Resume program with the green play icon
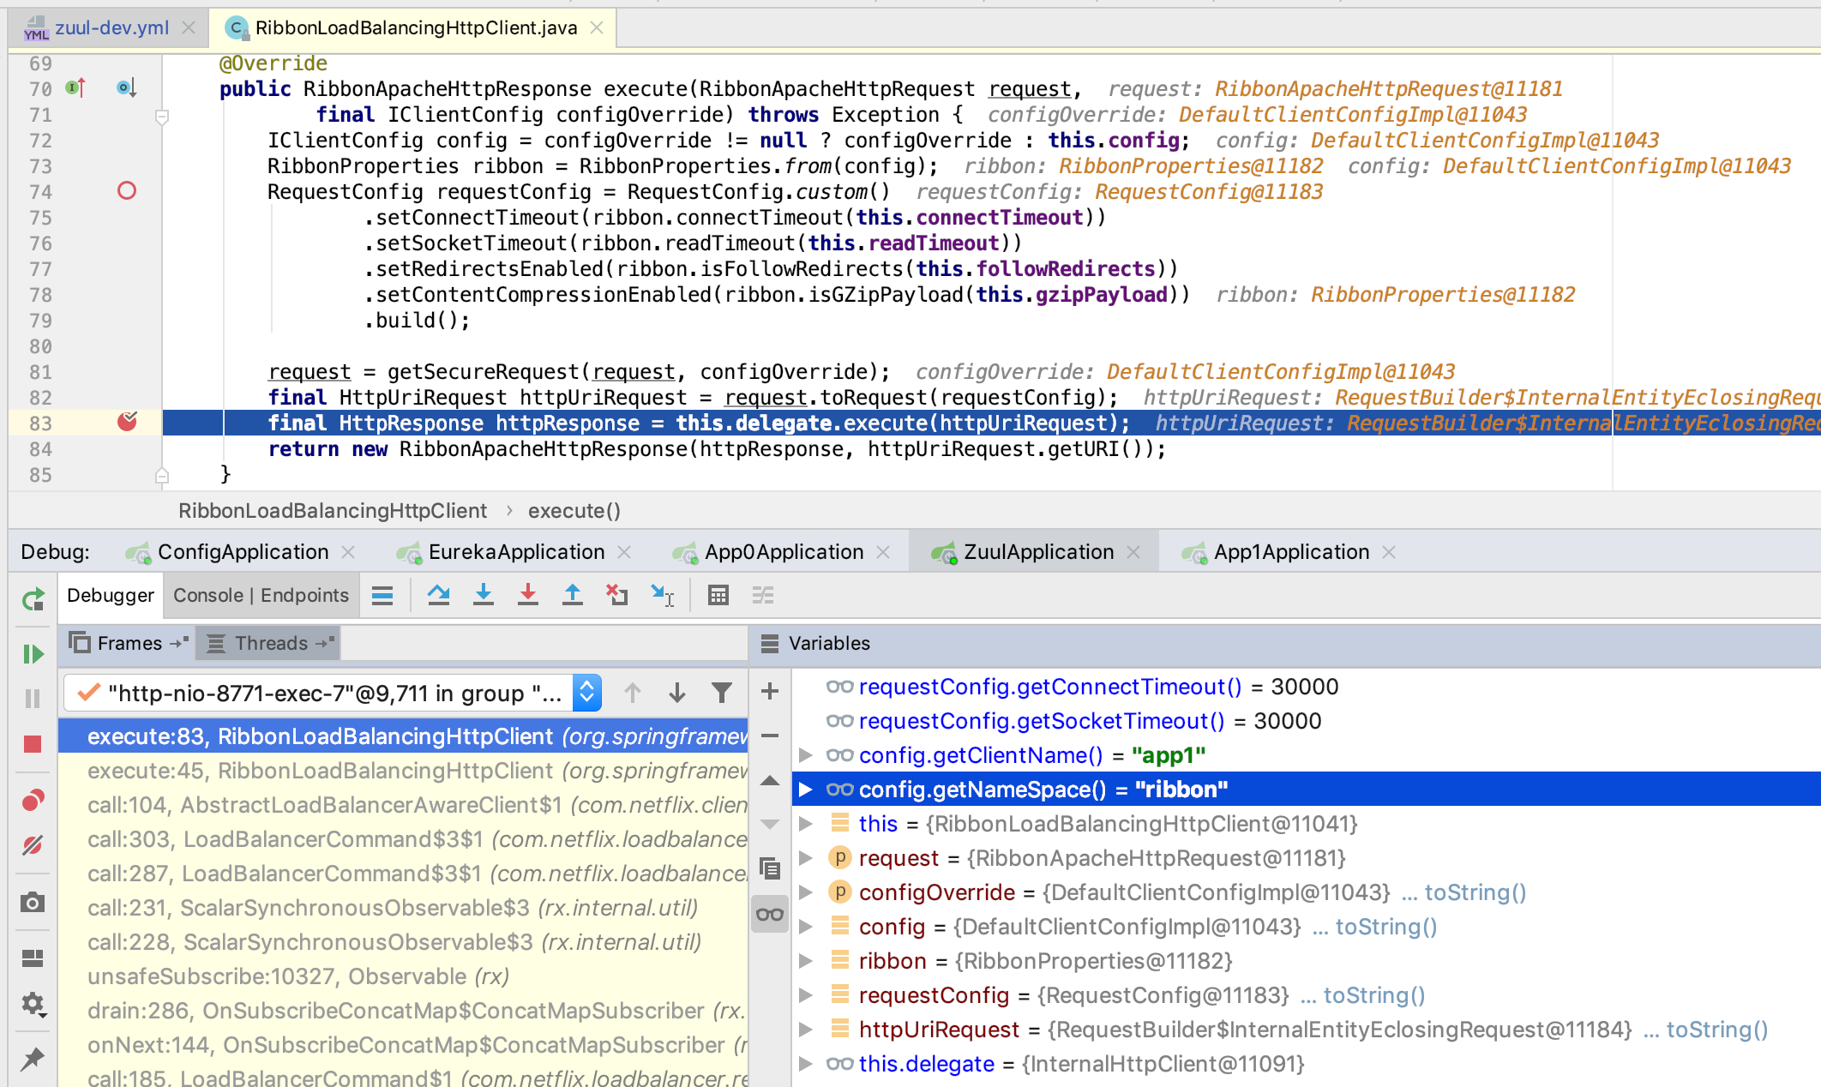1821x1087 pixels. tap(33, 654)
